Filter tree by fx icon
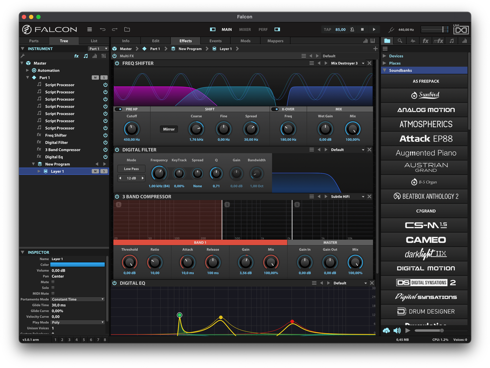The height and width of the screenshot is (368, 490). pos(77,56)
